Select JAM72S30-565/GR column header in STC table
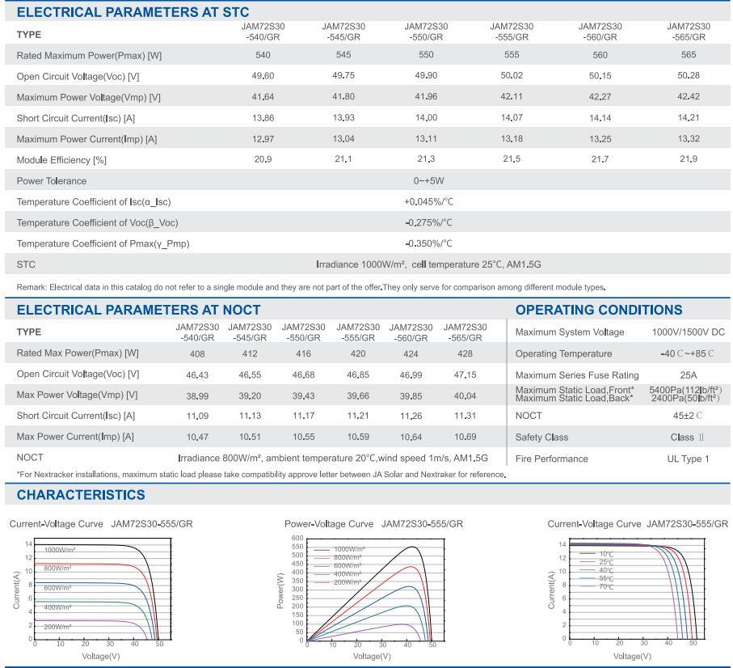Image resolution: width=733 pixels, height=668 pixels. tap(688, 32)
